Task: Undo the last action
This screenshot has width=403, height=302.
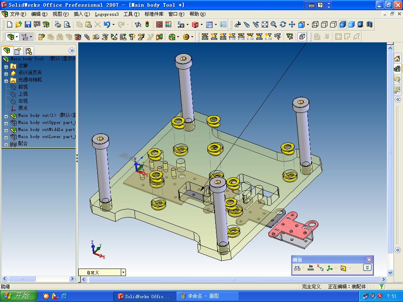Action: click(107, 24)
